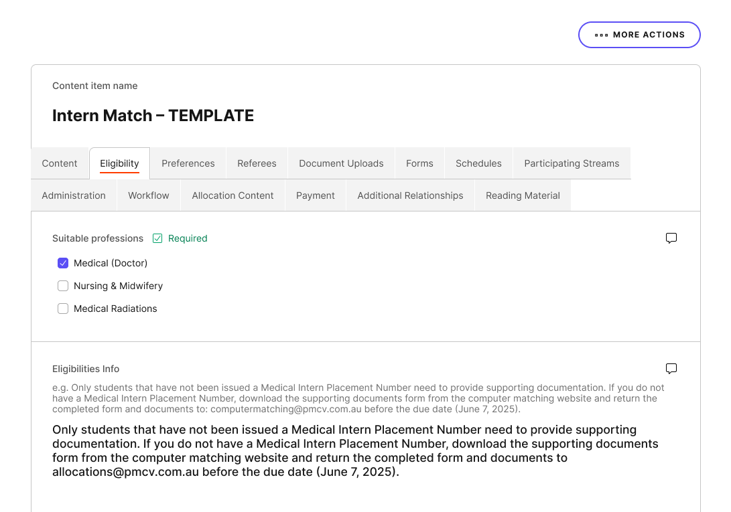
Task: Select the Document Uploads tab
Action: click(x=341, y=163)
